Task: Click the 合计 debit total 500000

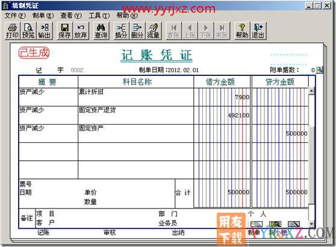Action: [238, 192]
